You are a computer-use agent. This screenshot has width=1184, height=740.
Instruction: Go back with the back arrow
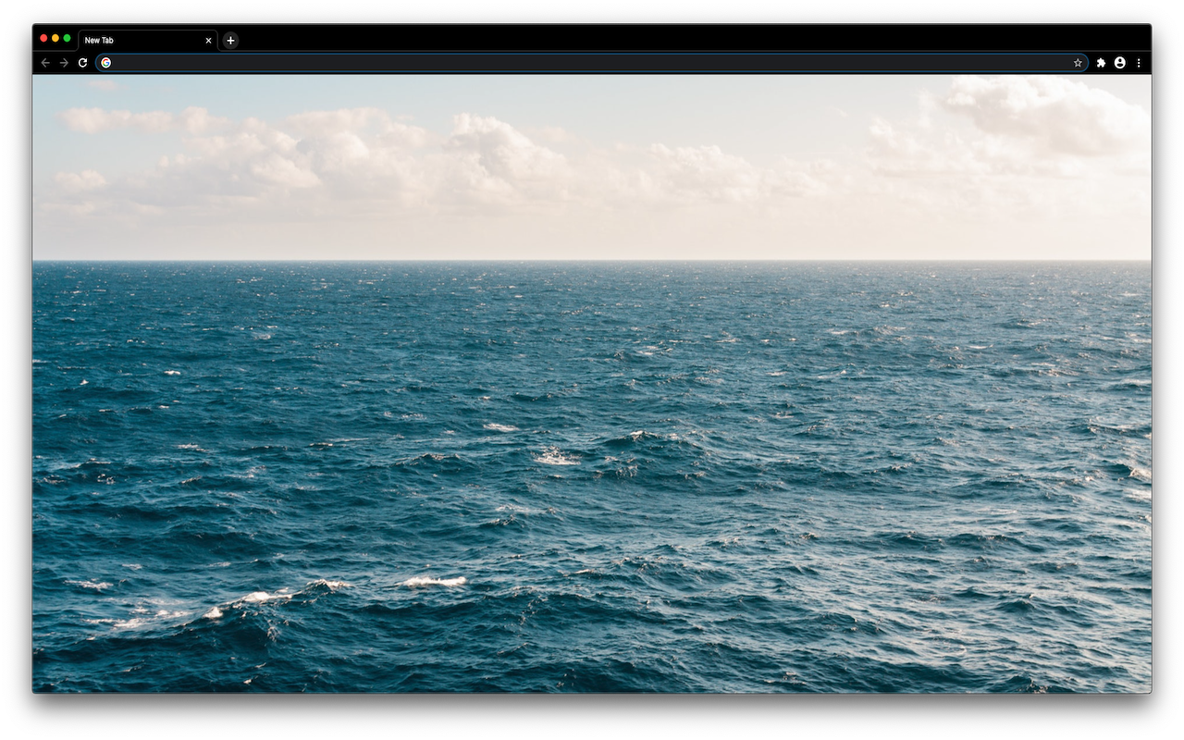pyautogui.click(x=45, y=63)
